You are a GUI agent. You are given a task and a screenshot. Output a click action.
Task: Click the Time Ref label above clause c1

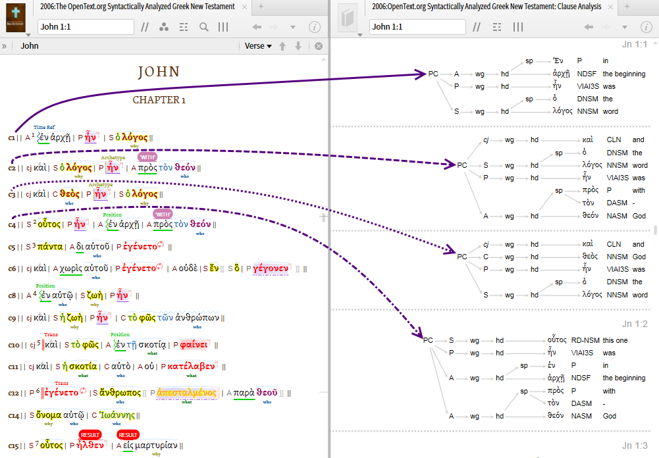pos(44,127)
